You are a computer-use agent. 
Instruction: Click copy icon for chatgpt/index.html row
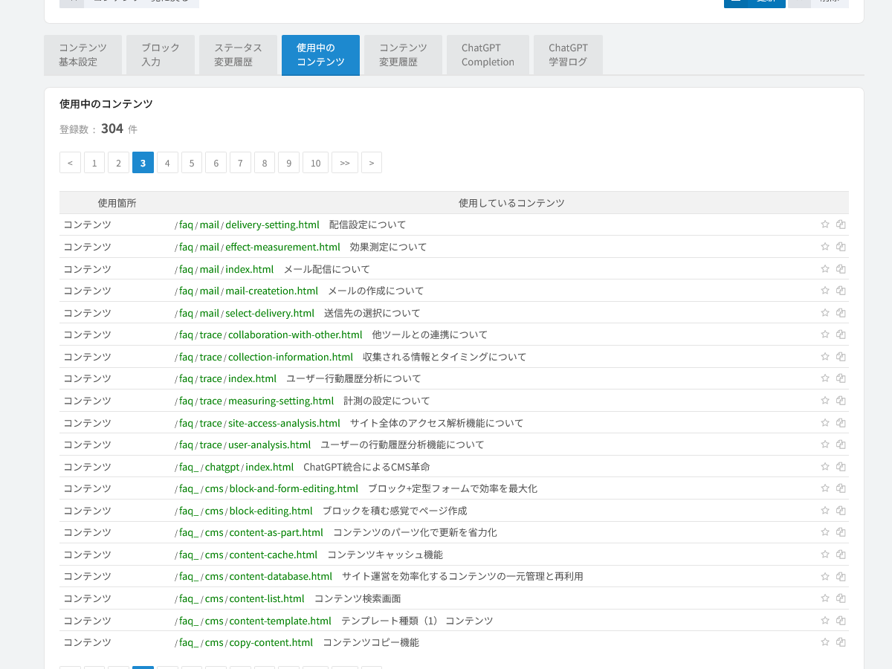841,467
